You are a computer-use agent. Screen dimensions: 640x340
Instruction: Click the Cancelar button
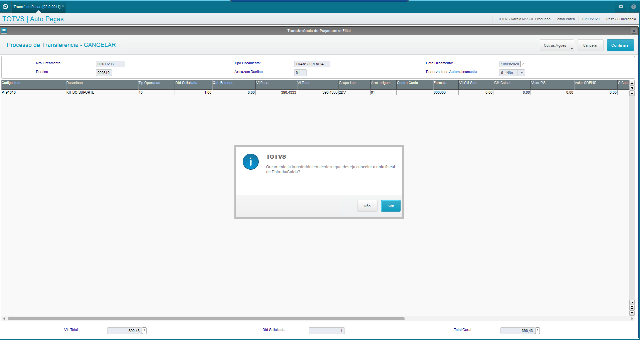[590, 45]
